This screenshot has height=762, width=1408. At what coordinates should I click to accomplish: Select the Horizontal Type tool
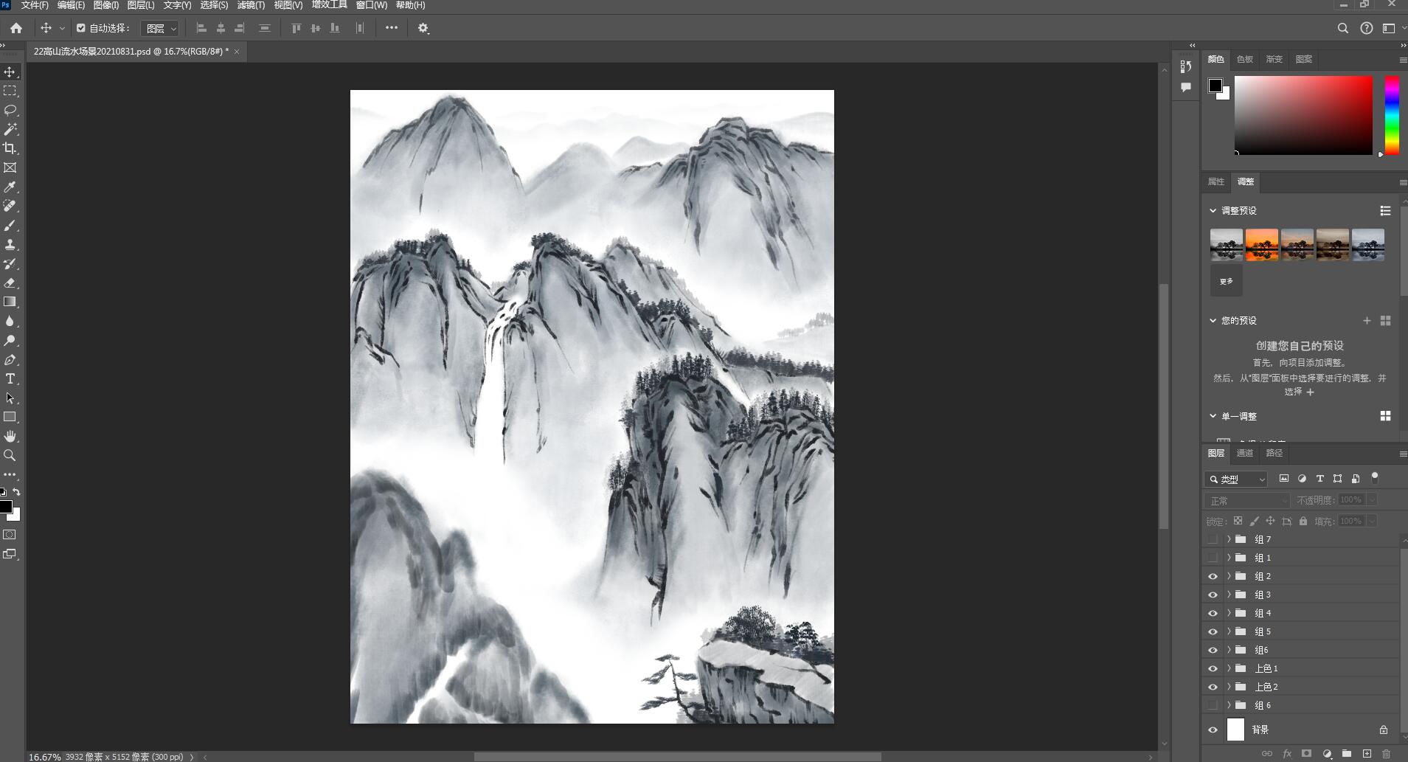(10, 378)
